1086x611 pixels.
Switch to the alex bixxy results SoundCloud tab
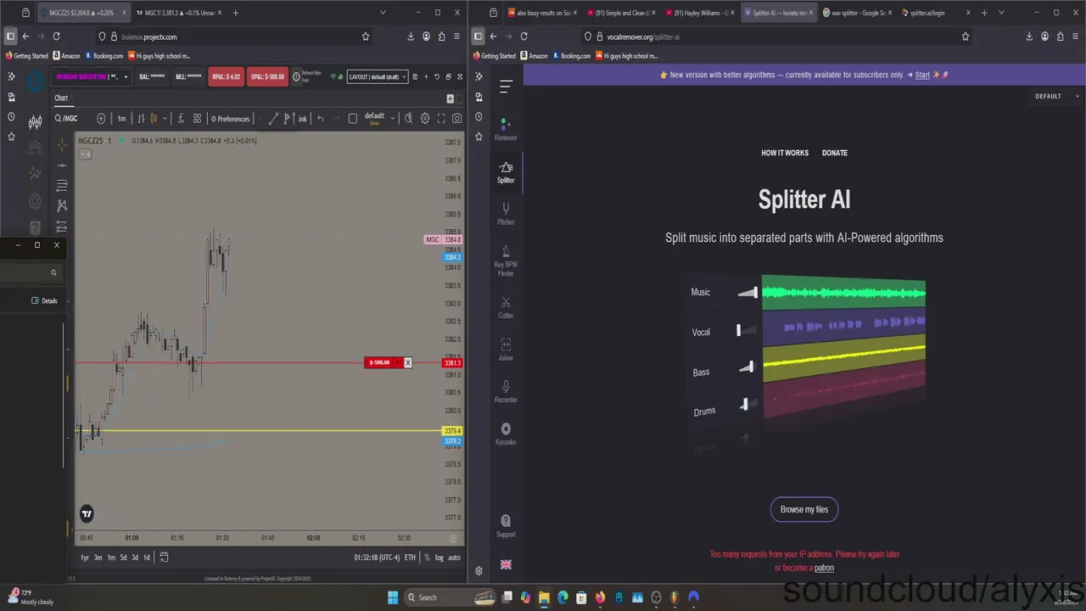point(543,13)
